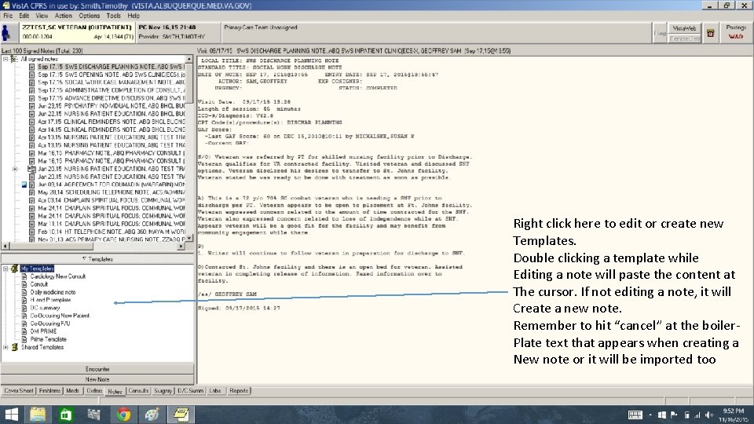Click the Encounter button
The width and height of the screenshot is (754, 424).
coord(97,369)
